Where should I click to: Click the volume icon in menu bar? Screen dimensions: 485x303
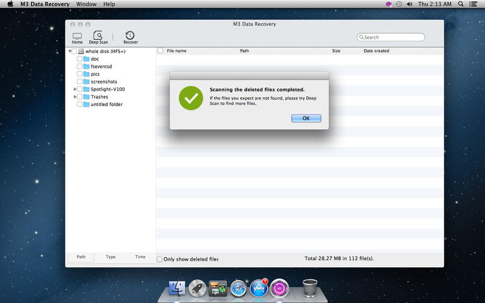coord(410,4)
